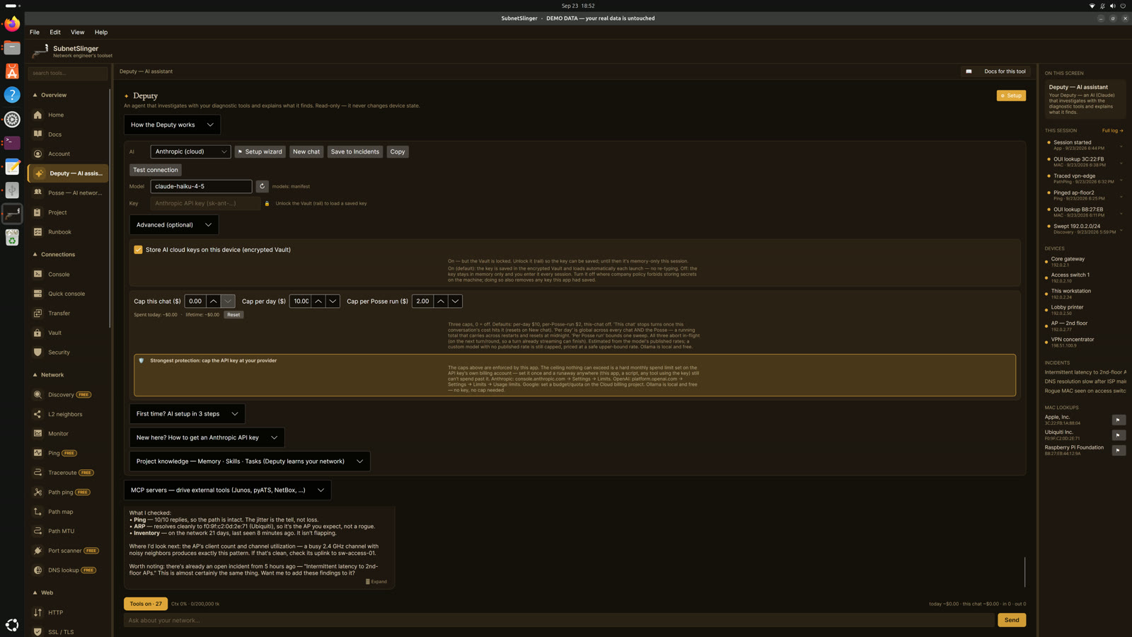This screenshot has width=1132, height=637.
Task: Expand MCP servers section
Action: (227, 490)
